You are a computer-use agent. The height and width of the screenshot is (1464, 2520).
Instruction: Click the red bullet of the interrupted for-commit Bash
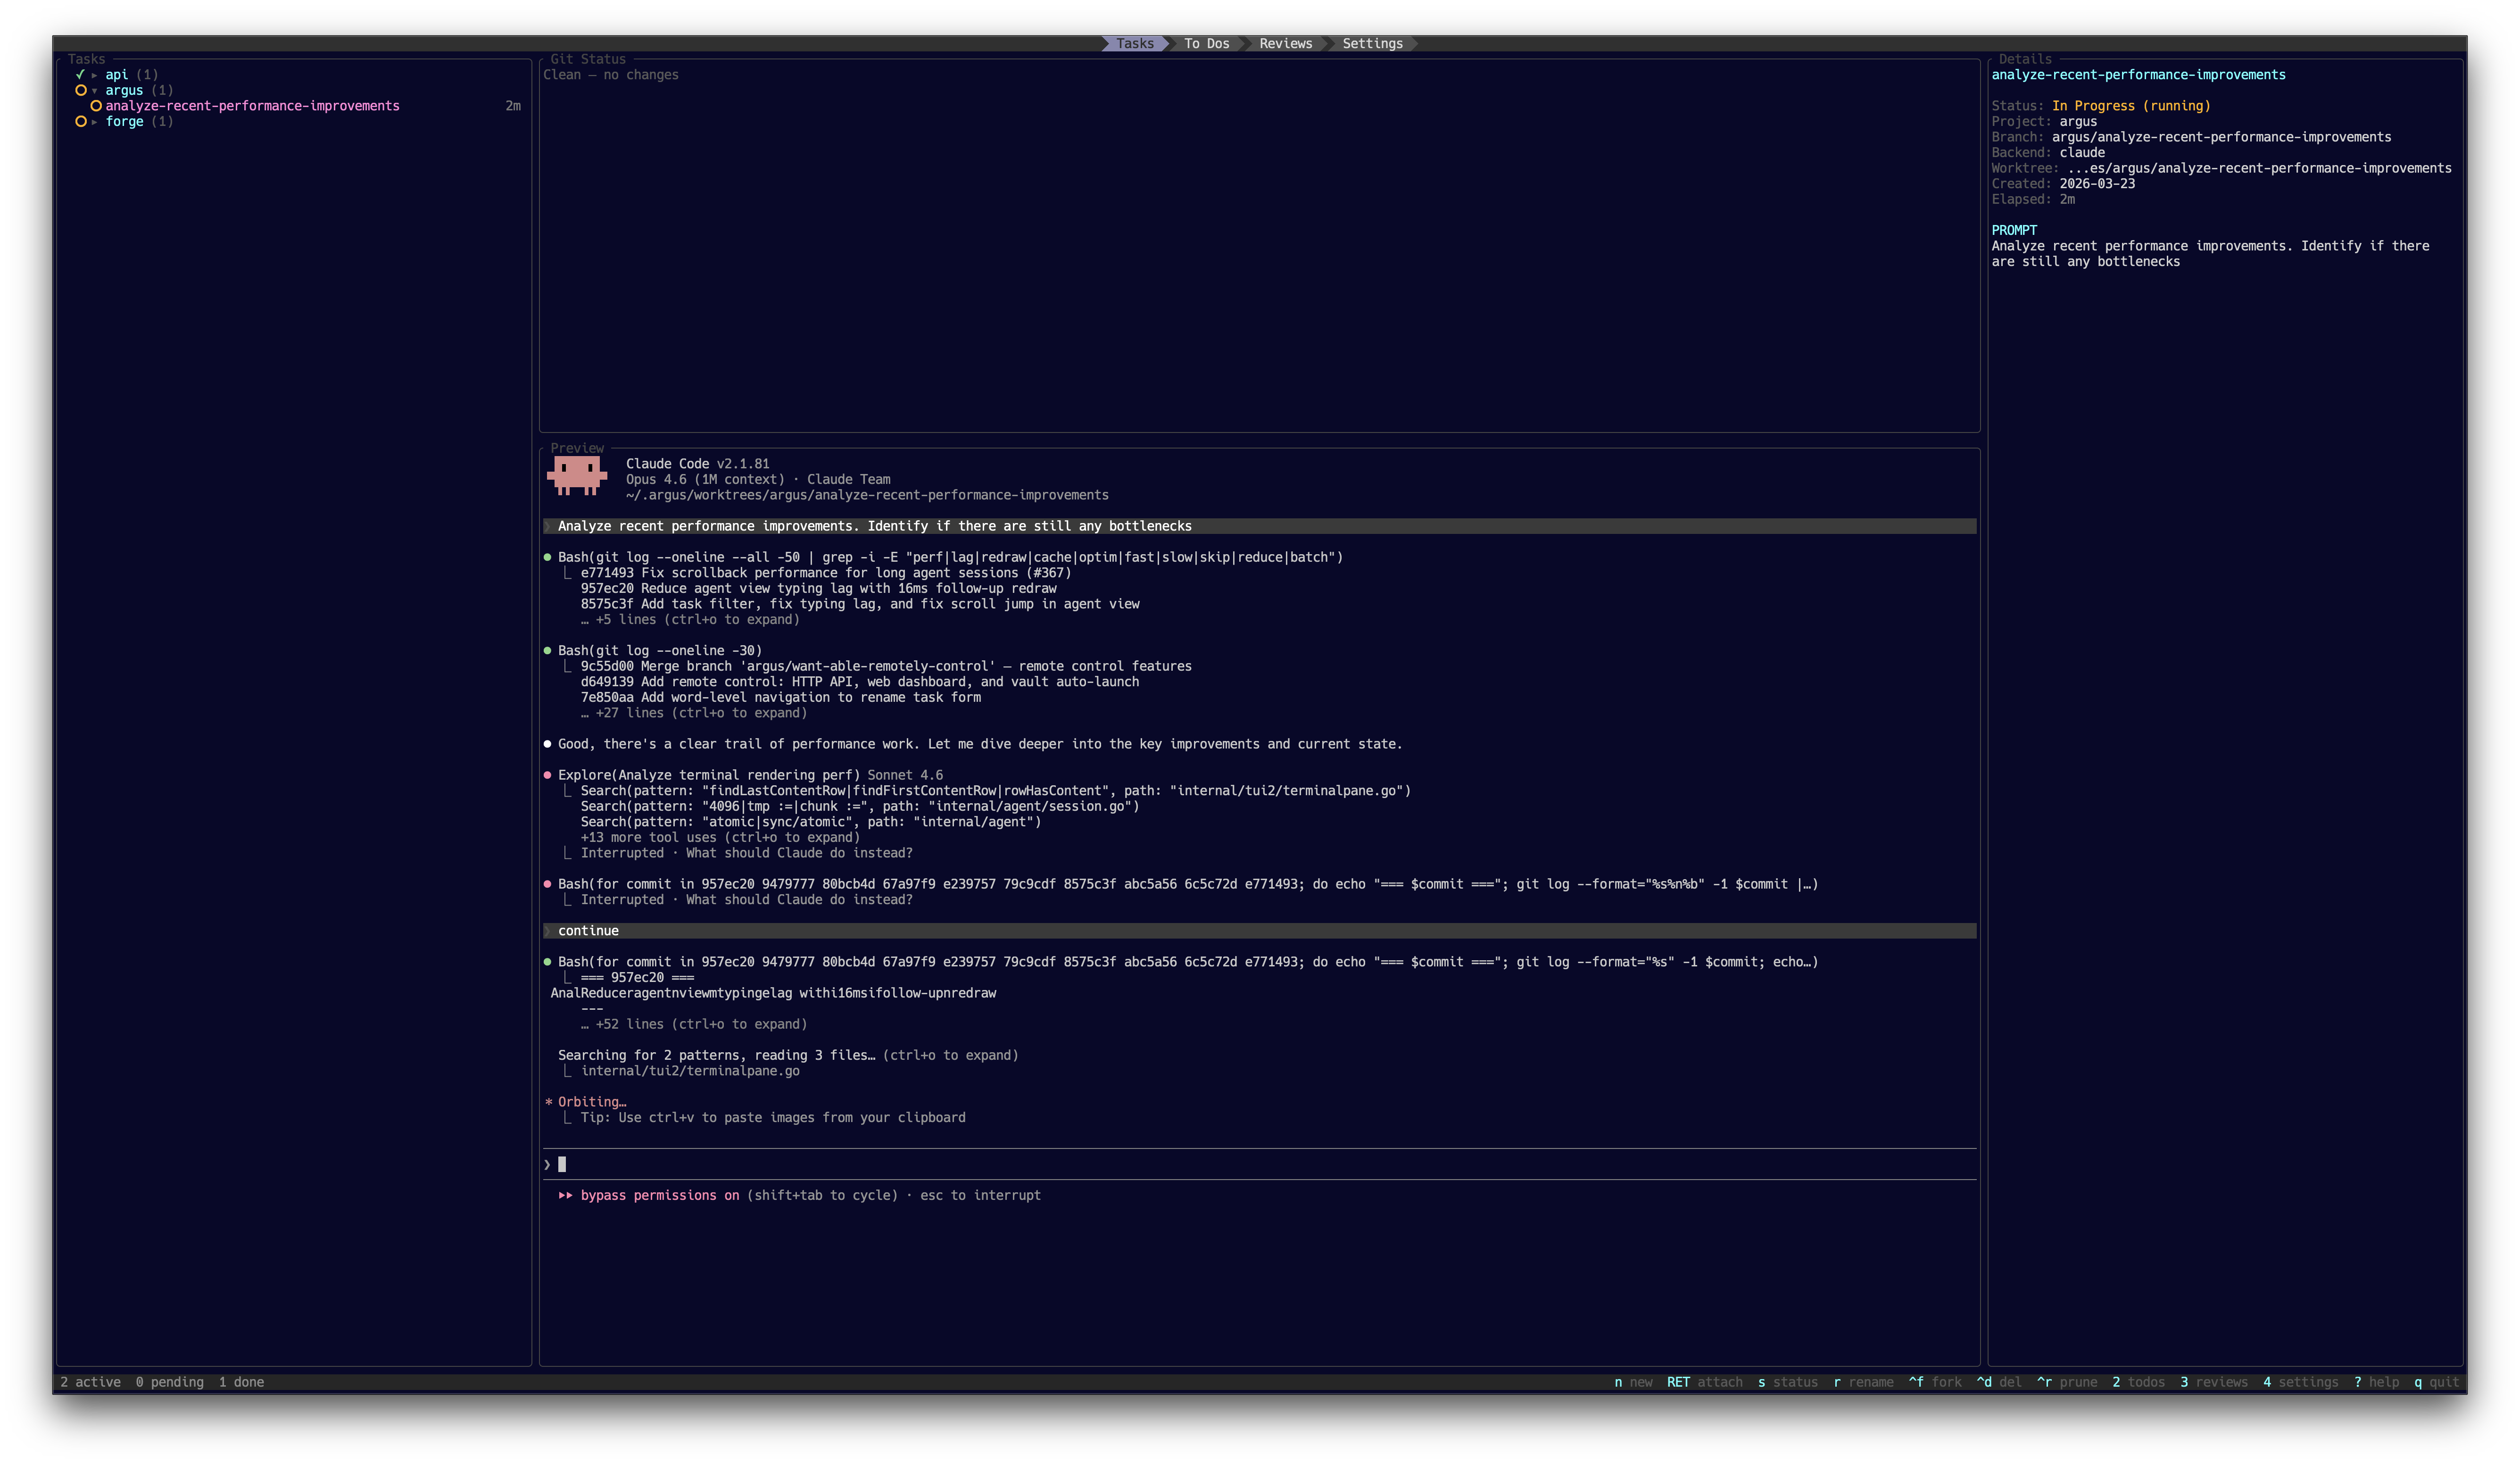(x=547, y=884)
